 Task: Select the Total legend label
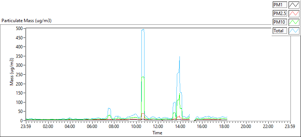(280, 30)
